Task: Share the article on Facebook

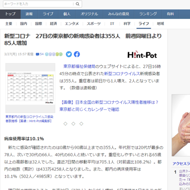Action: 77,54
